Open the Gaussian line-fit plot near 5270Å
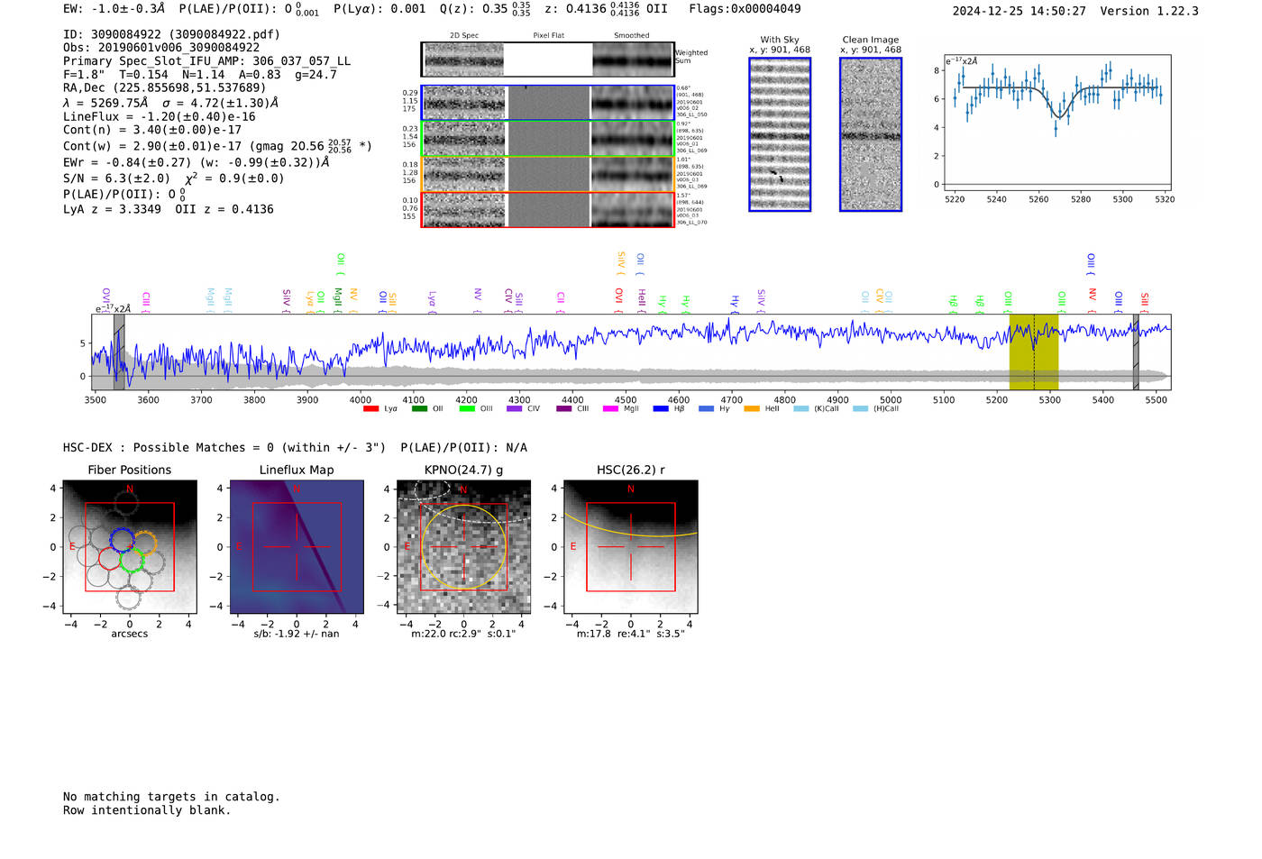Viewport: 1262px width, 859px height. coord(1056,123)
